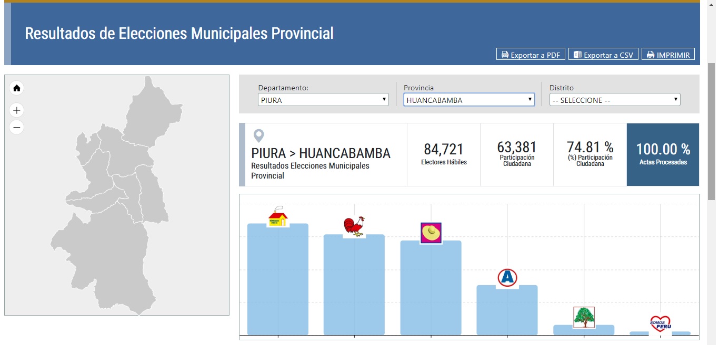
Task: Zoom out on the map
Action: (17, 127)
